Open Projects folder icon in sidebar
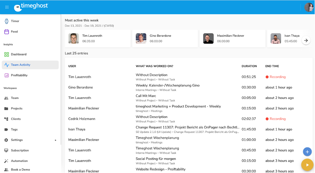Screen dimensions: 315x173 6,108
